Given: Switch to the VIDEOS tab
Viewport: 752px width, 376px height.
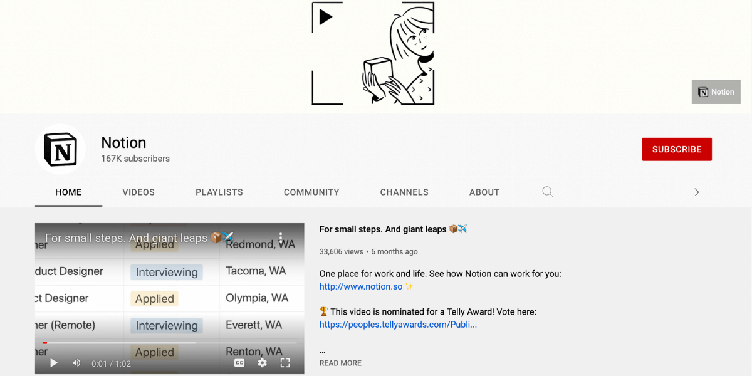Looking at the screenshot, I should pos(138,192).
